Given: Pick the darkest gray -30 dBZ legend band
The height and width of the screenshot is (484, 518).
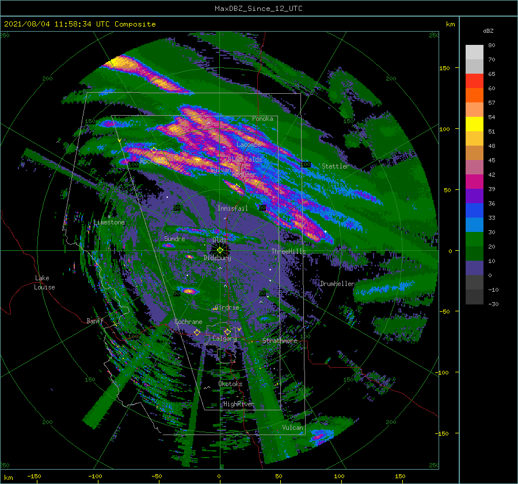Looking at the screenshot, I should pyautogui.click(x=474, y=297).
